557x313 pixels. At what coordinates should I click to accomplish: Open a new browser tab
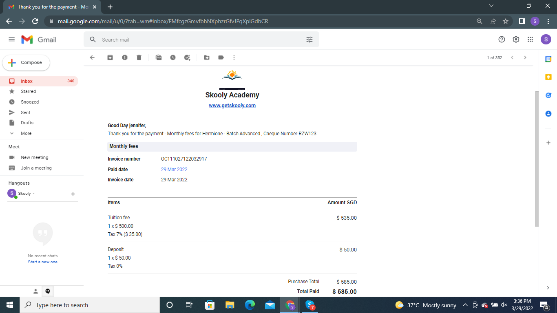click(x=110, y=7)
